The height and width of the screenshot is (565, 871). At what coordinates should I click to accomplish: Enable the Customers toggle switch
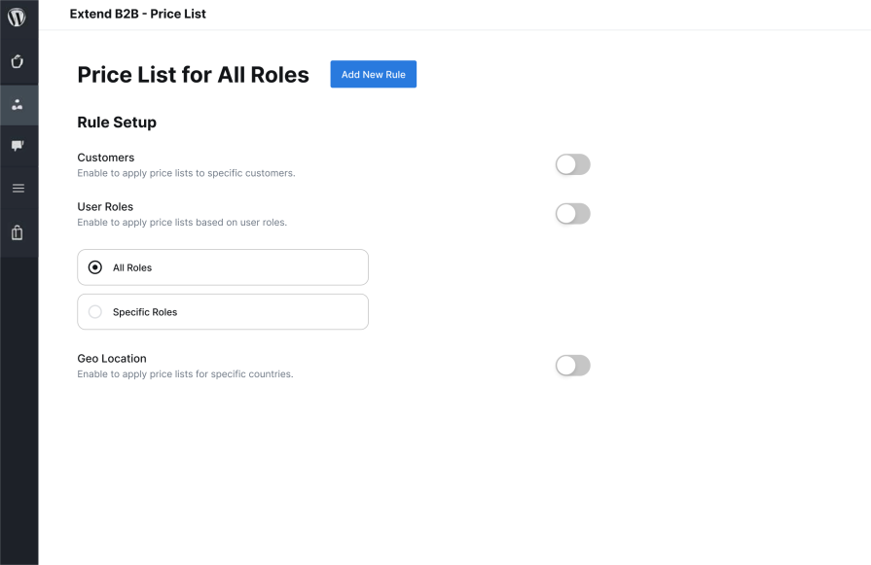(x=572, y=164)
